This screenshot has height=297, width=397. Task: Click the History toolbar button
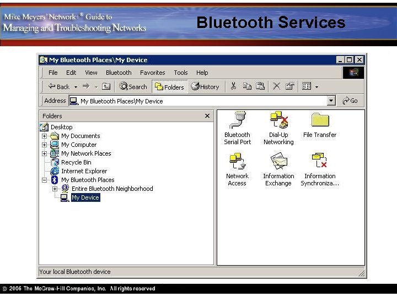(205, 87)
